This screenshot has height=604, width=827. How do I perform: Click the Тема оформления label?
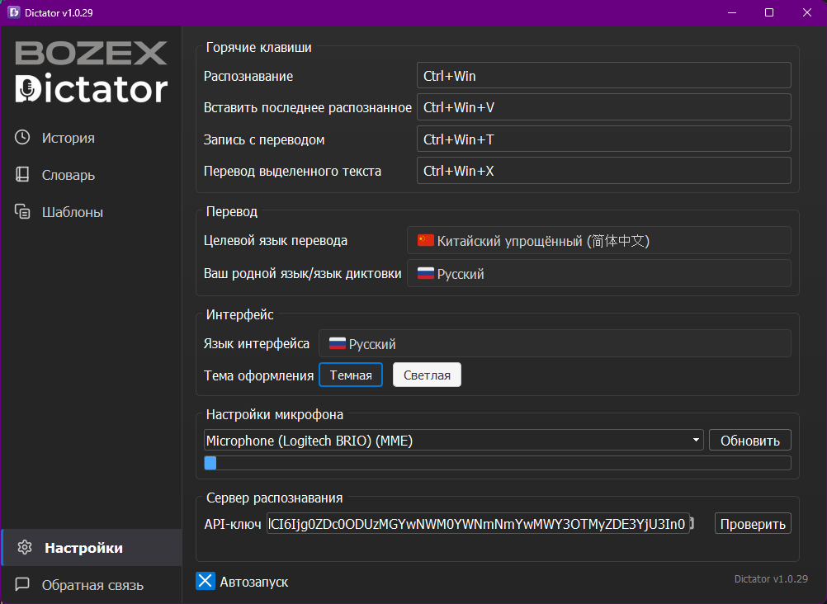pos(258,375)
